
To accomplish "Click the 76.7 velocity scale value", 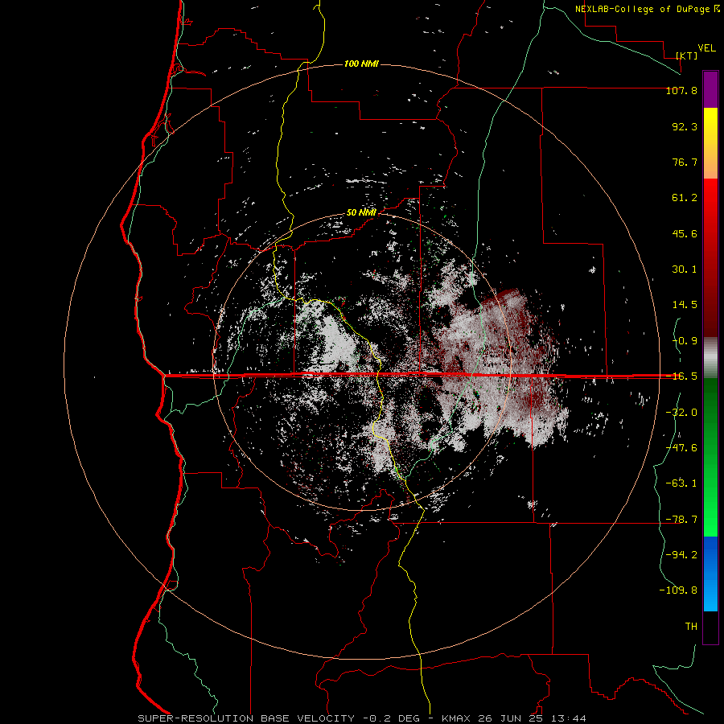I will 685,162.
